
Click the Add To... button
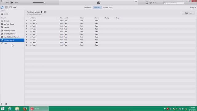pos(188,13)
